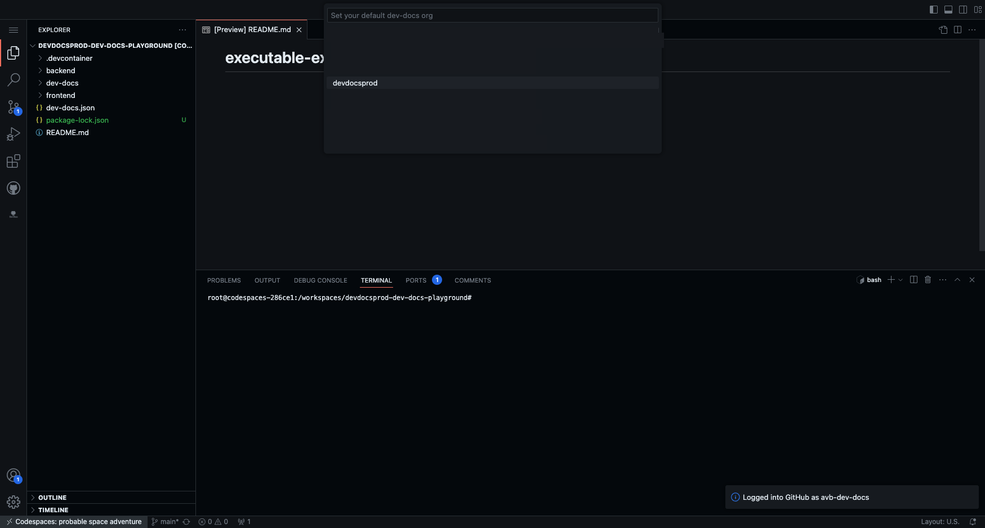Viewport: 985px width, 528px height.
Task: Click the main branch in status bar
Action: click(x=166, y=522)
